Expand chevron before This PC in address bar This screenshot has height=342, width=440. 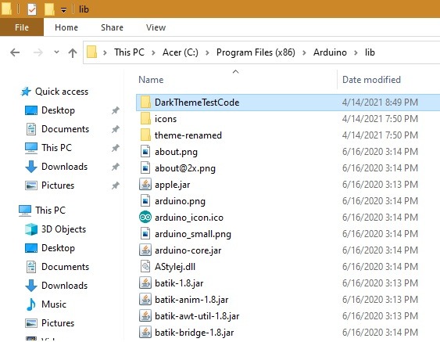click(x=105, y=52)
